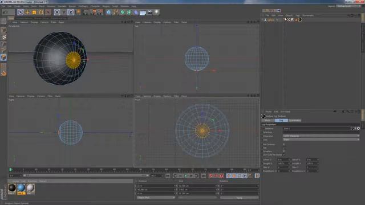
Task: Open the Projection dropdown
Action: point(321,136)
